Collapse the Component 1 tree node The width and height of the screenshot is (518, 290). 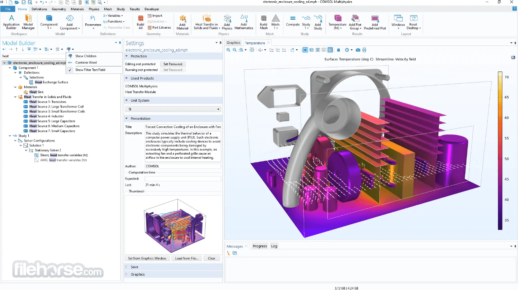(x=10, y=68)
